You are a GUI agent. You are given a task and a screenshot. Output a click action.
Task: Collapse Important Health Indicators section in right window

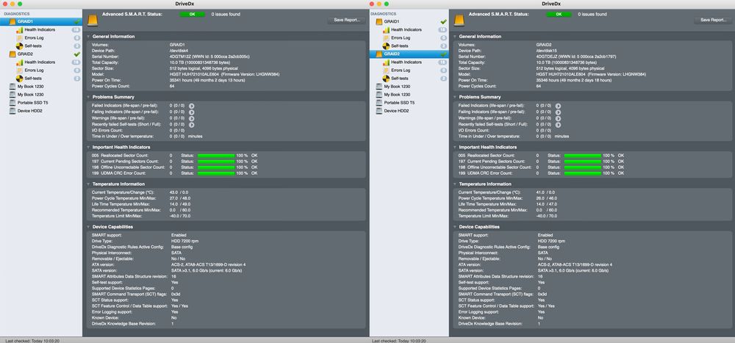[x=455, y=147]
